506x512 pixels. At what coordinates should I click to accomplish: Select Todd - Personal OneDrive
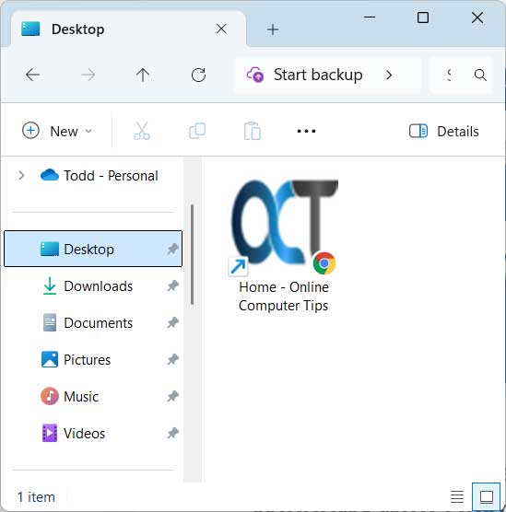click(99, 176)
